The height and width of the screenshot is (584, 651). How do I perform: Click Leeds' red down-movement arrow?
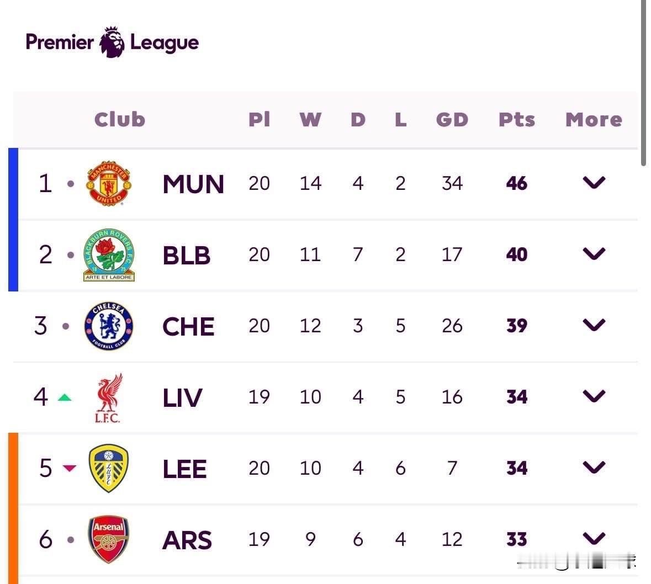tap(69, 468)
